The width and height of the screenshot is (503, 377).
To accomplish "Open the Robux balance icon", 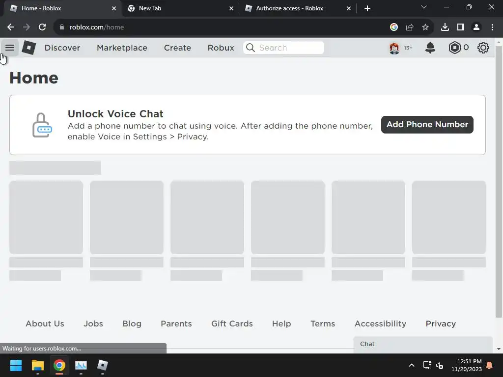I will pyautogui.click(x=454, y=48).
